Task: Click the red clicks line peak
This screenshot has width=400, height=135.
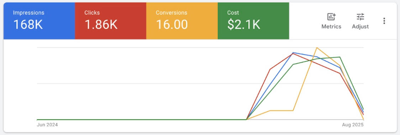Action: (293, 54)
